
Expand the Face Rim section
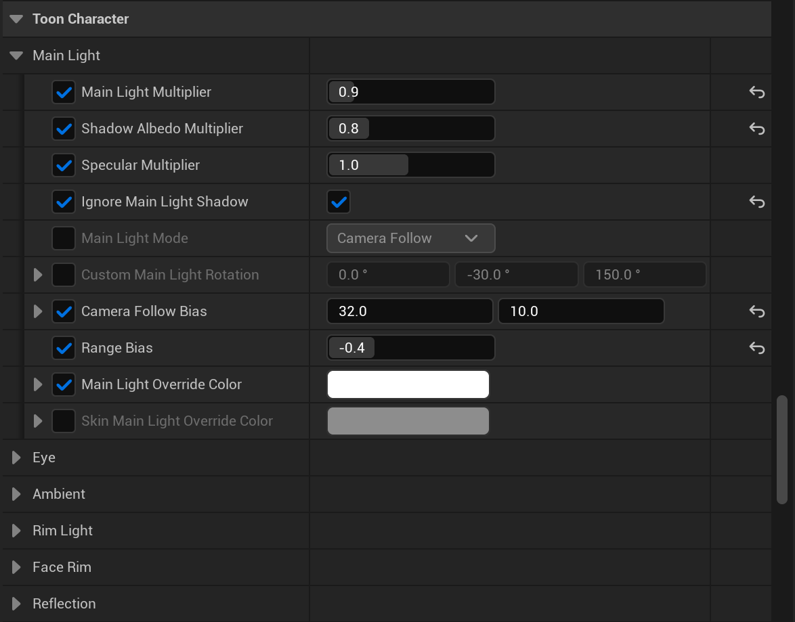(16, 567)
